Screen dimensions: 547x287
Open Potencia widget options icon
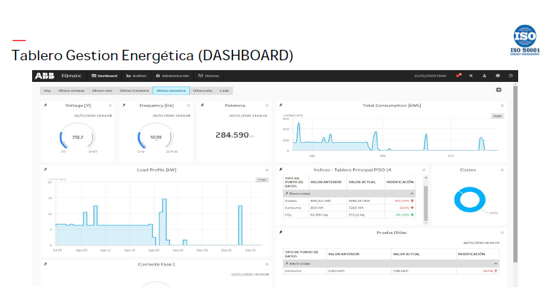267,105
